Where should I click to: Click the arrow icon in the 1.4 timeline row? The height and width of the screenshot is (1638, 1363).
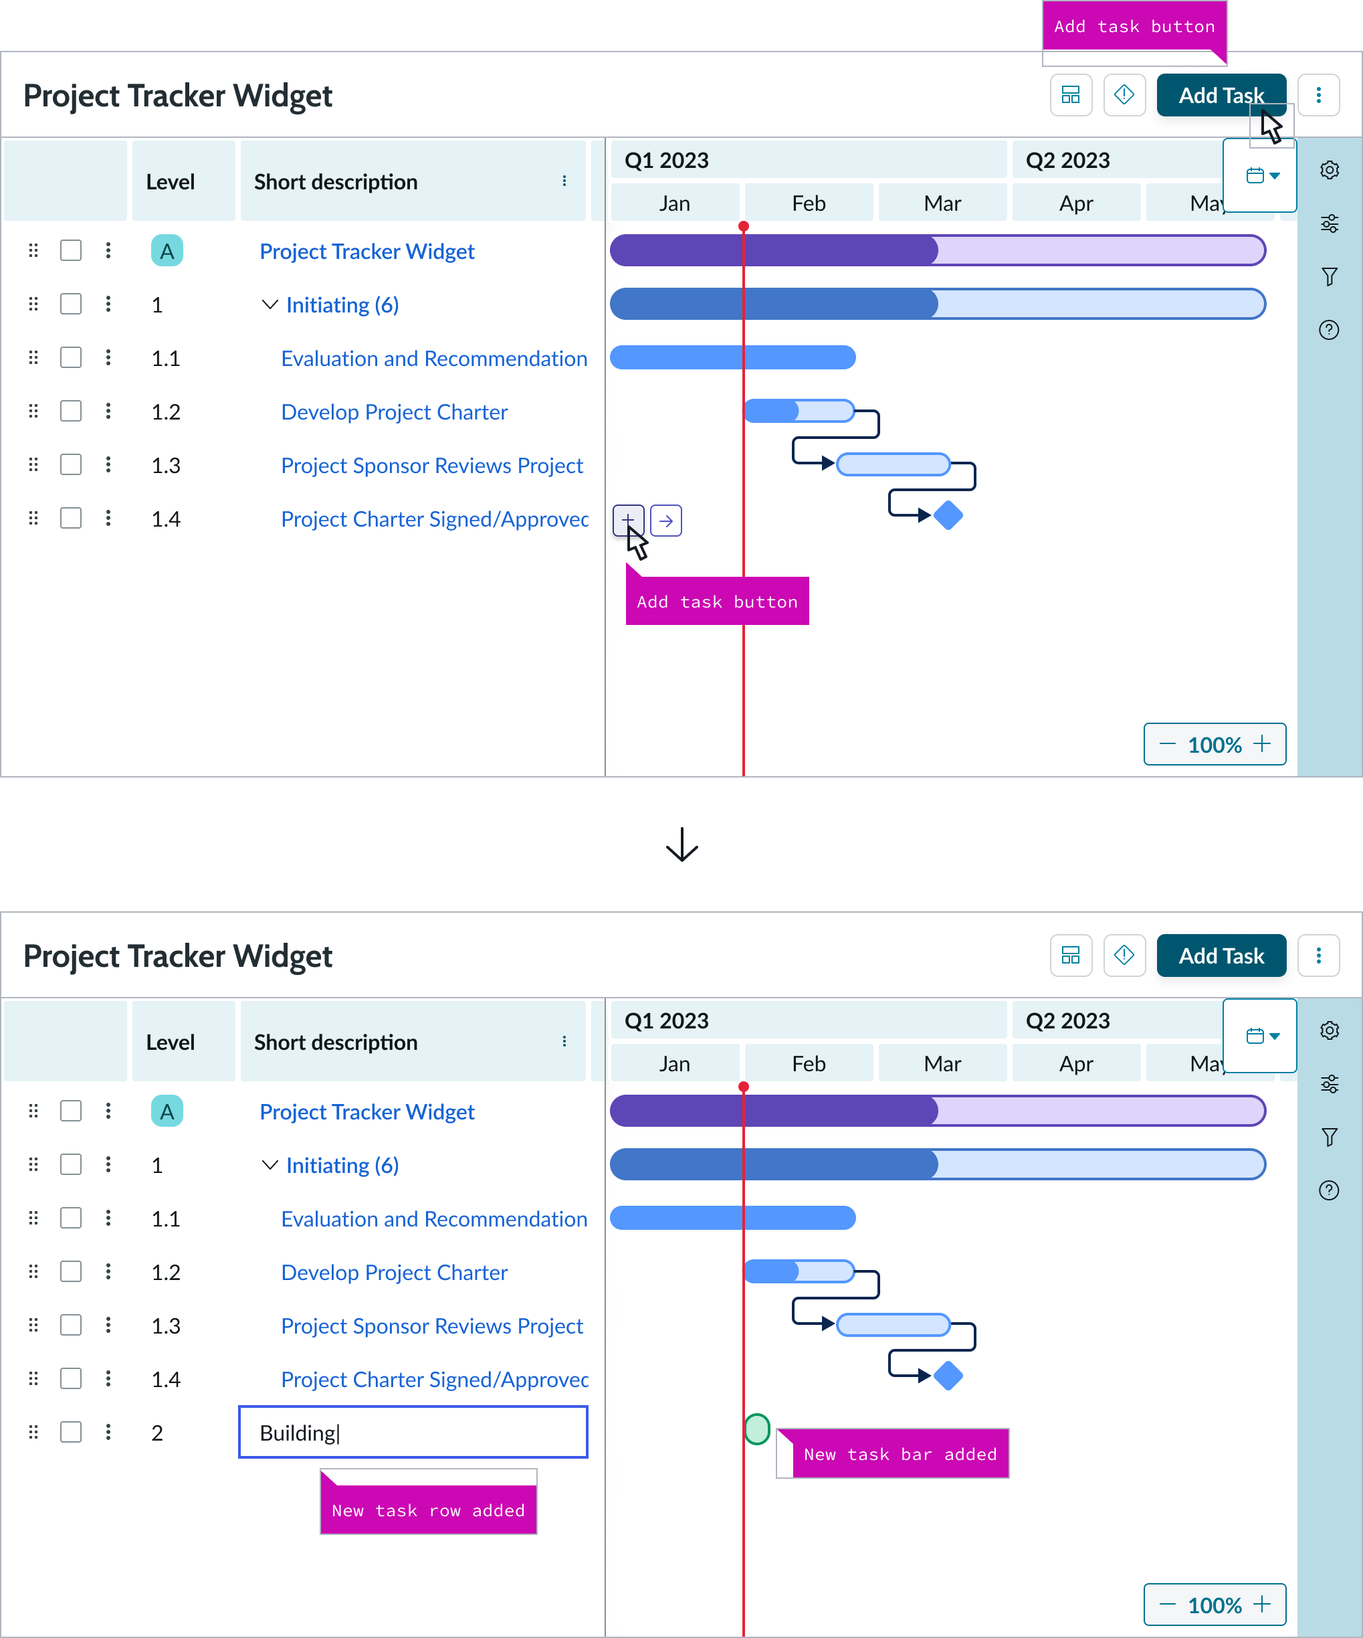pyautogui.click(x=666, y=521)
